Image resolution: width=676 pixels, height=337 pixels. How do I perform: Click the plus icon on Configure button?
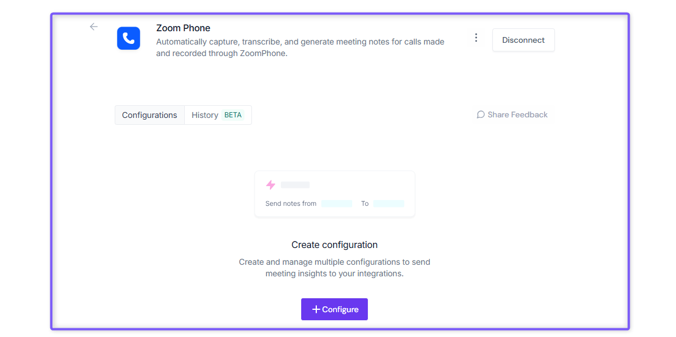(x=316, y=309)
